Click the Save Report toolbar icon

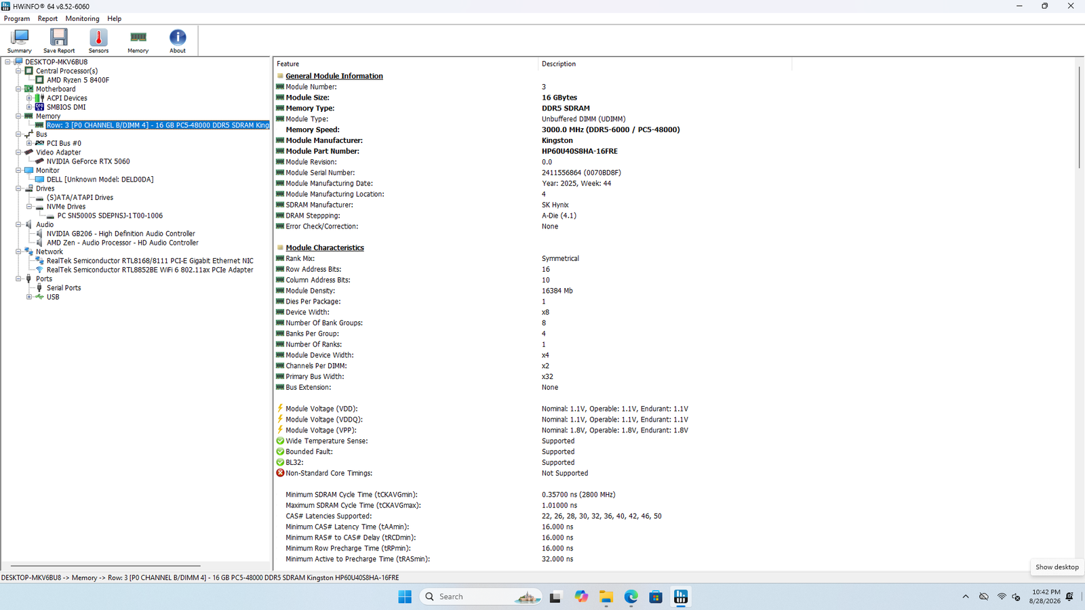pyautogui.click(x=59, y=41)
